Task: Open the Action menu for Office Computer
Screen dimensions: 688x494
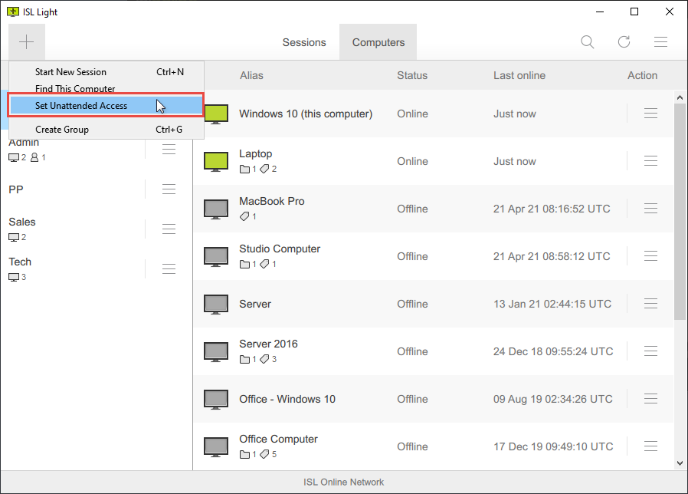Action: pyautogui.click(x=650, y=446)
